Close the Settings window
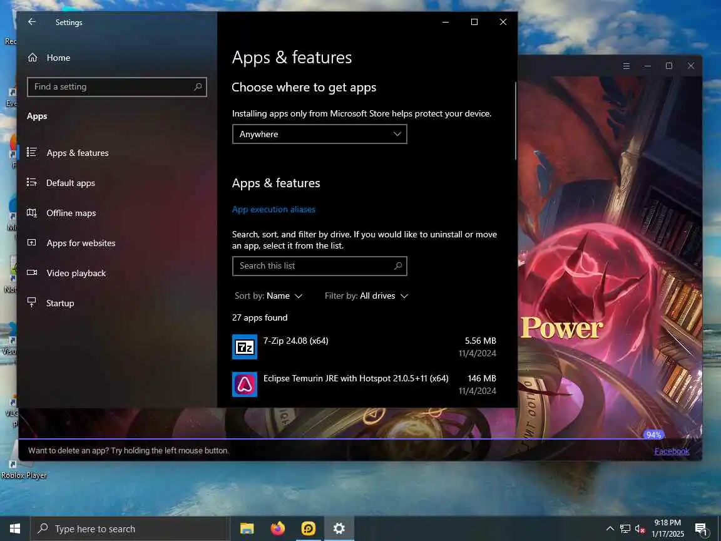 [503, 22]
